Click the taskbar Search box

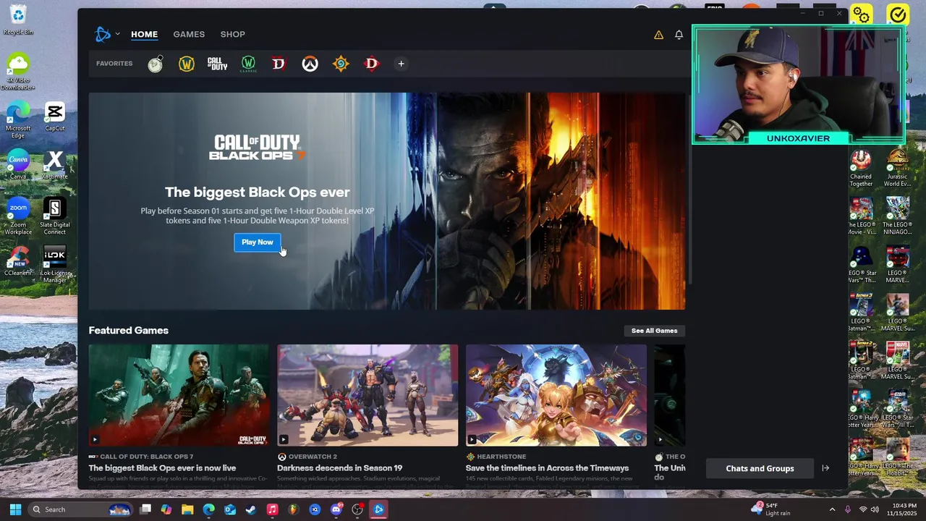(80, 509)
